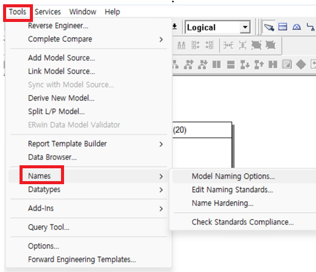Click hierarchy icon with up arrow
Viewport: 316px width, 272px height.
click(x=189, y=65)
